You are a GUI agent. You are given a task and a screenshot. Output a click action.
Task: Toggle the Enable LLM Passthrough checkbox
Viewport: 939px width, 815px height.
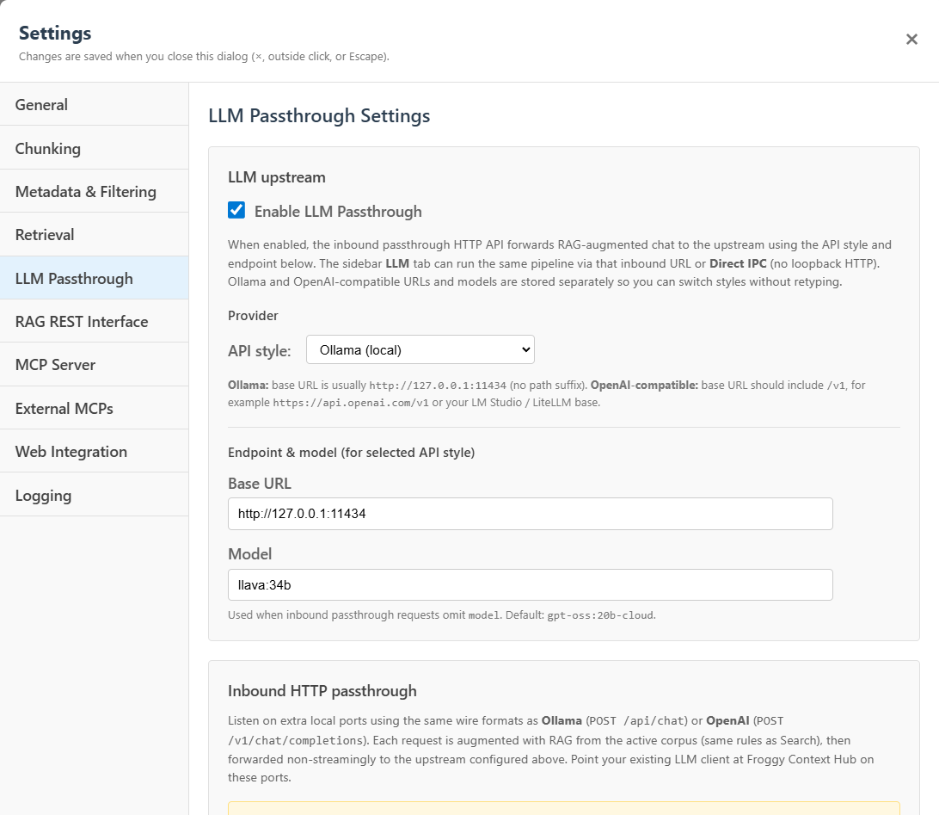pos(236,210)
